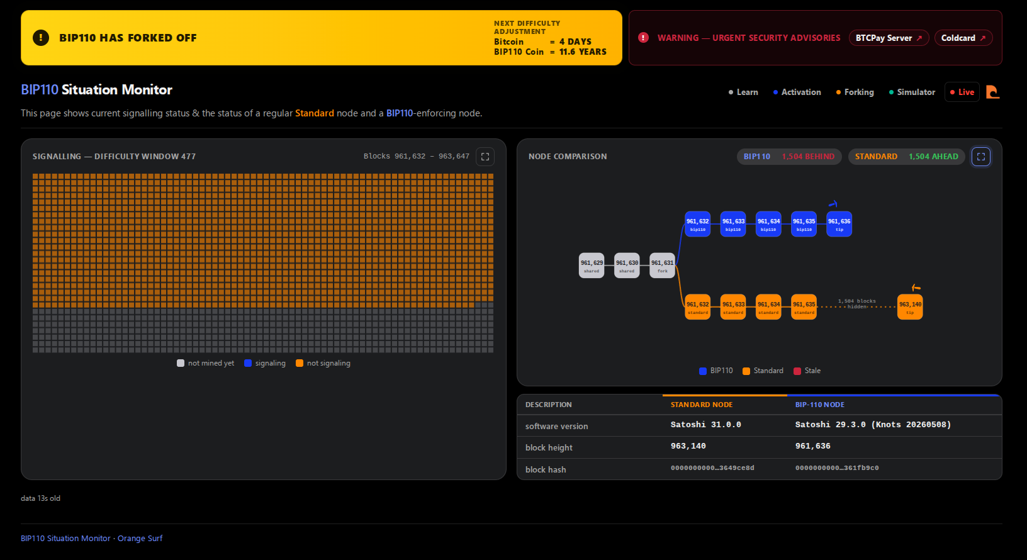Select the blue BIP110 block 961,633
The image size is (1027, 560).
pos(733,224)
